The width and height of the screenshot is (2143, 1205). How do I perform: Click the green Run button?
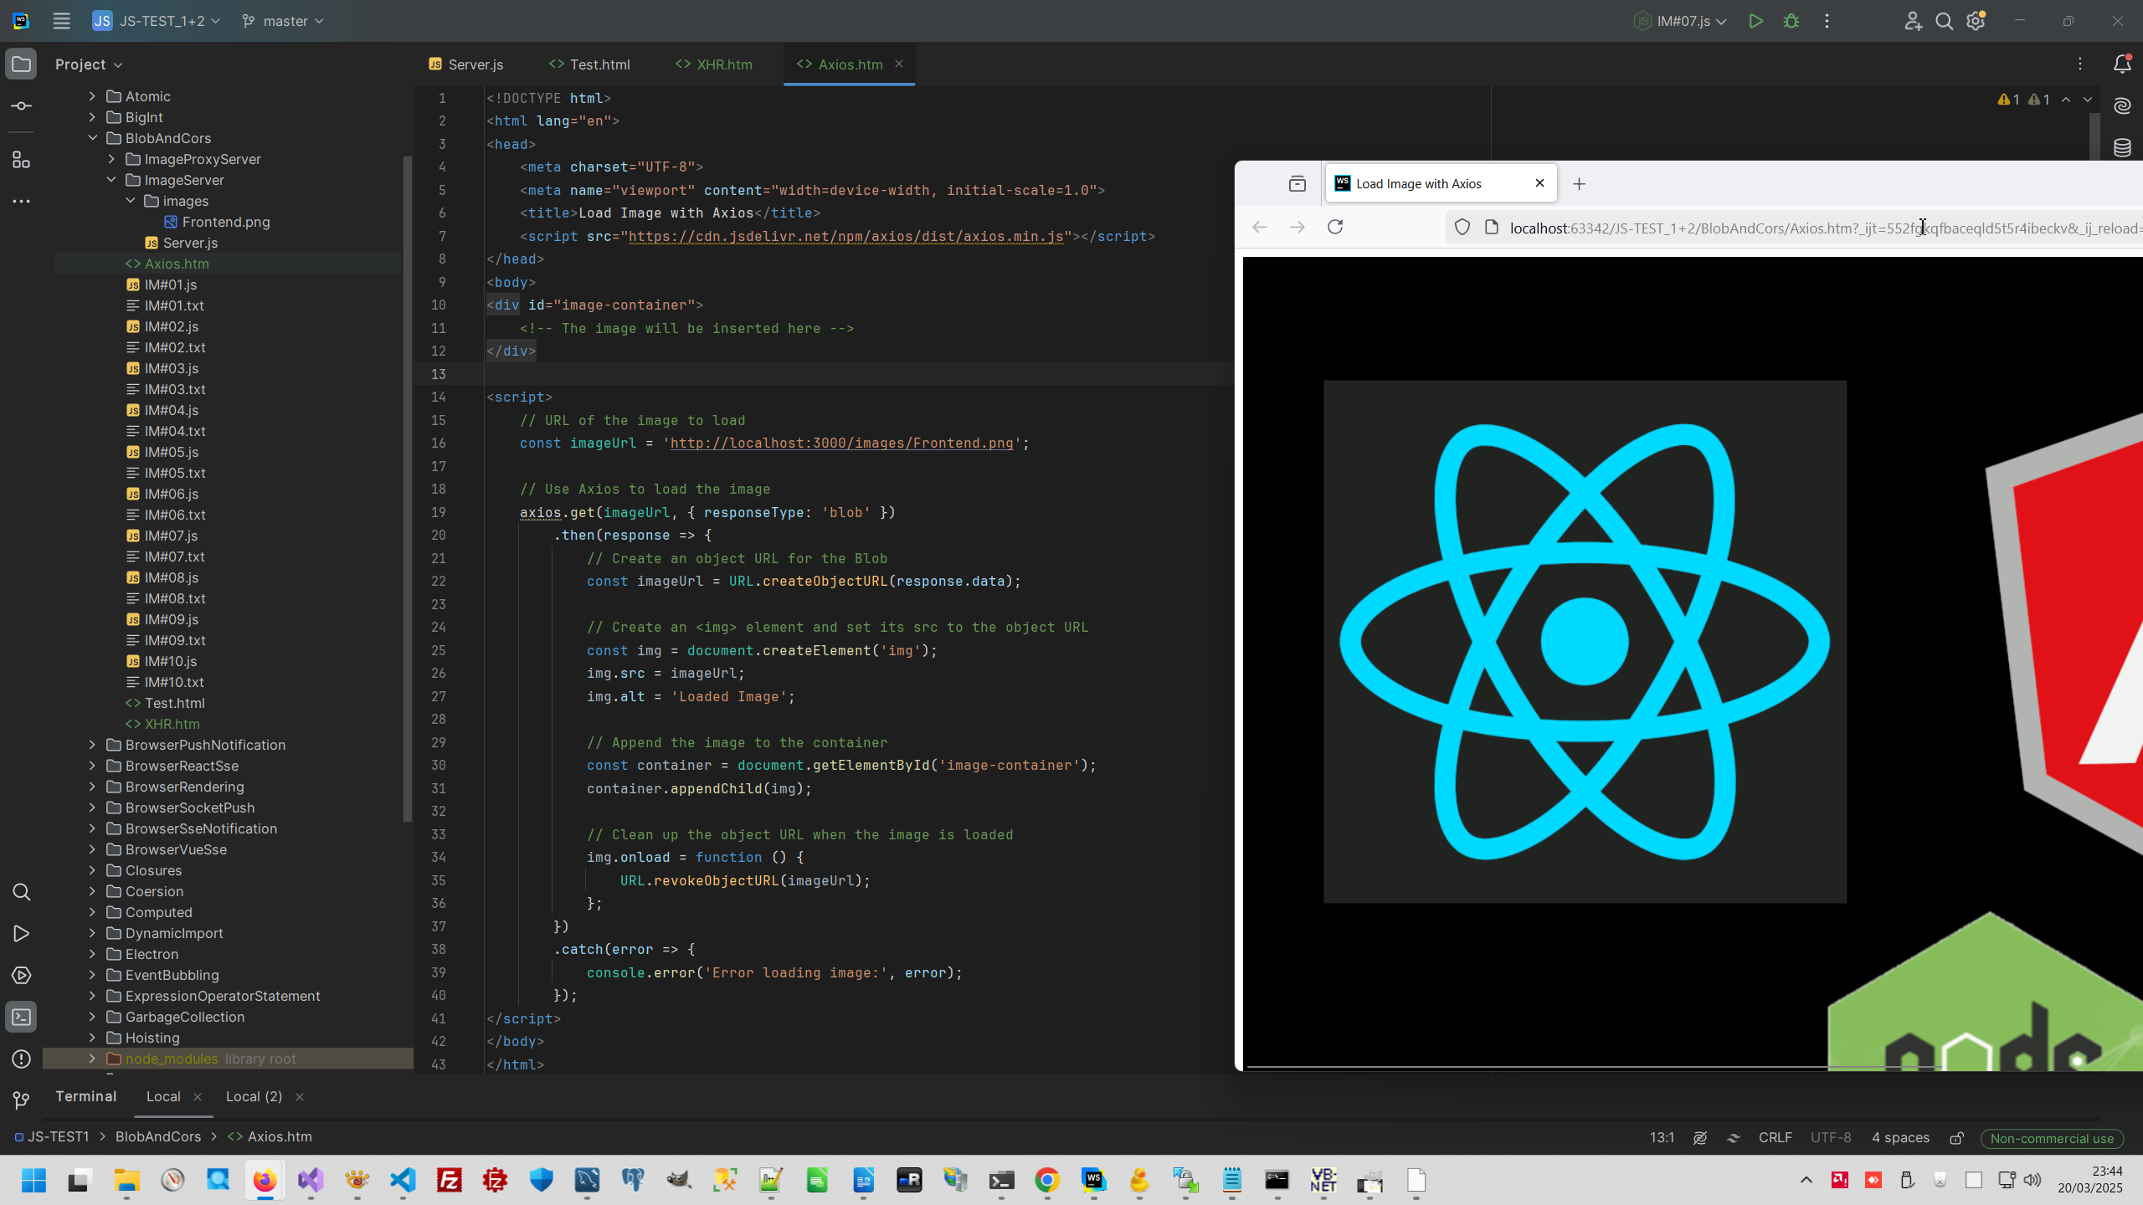[1755, 21]
